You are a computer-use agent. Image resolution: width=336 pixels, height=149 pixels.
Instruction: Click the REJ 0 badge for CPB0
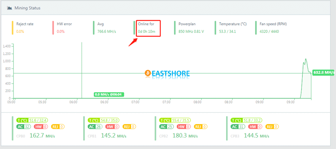click(58, 127)
